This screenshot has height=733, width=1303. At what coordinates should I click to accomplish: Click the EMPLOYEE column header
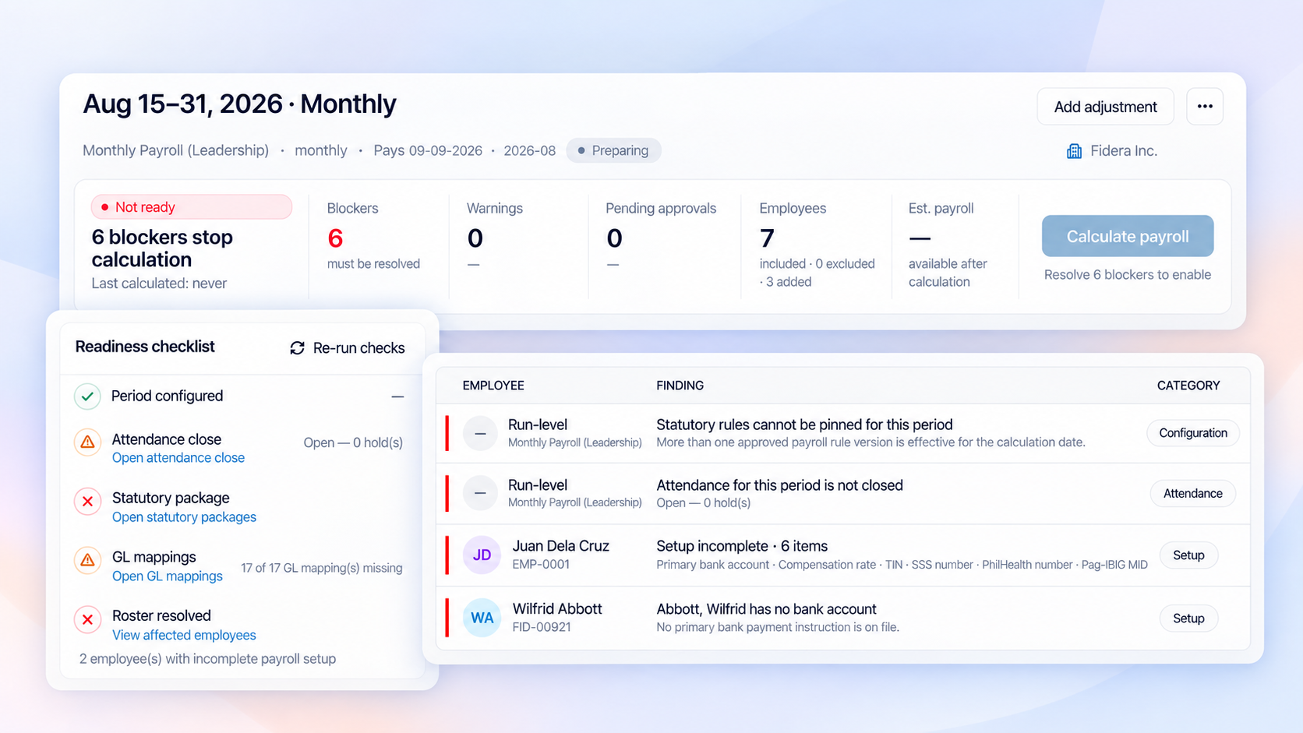coord(493,386)
